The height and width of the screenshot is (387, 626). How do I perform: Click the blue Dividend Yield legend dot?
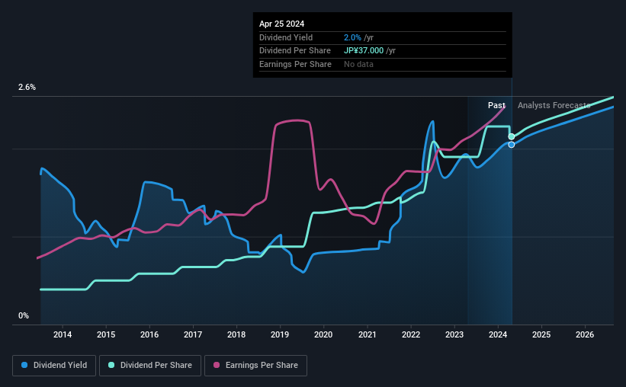pos(24,365)
